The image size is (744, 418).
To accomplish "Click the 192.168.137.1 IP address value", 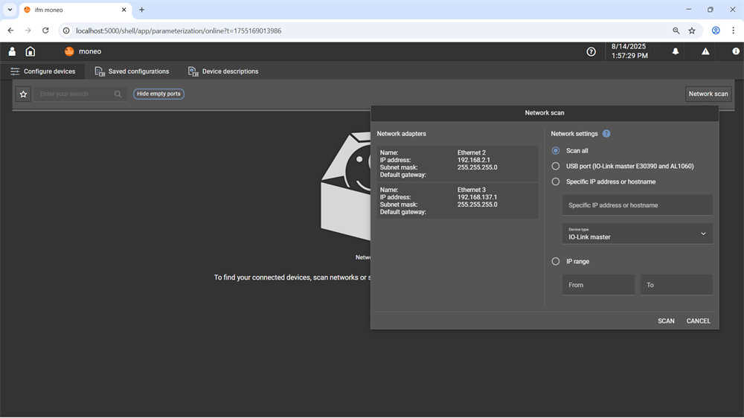I will click(478, 197).
